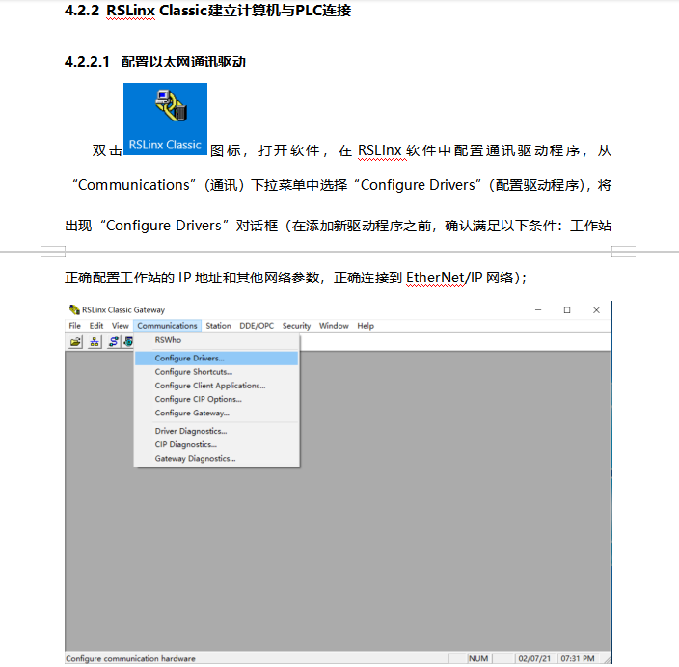Minimize the RSLinx Classic Gateway window
Image resolution: width=679 pixels, height=667 pixels.
538,310
